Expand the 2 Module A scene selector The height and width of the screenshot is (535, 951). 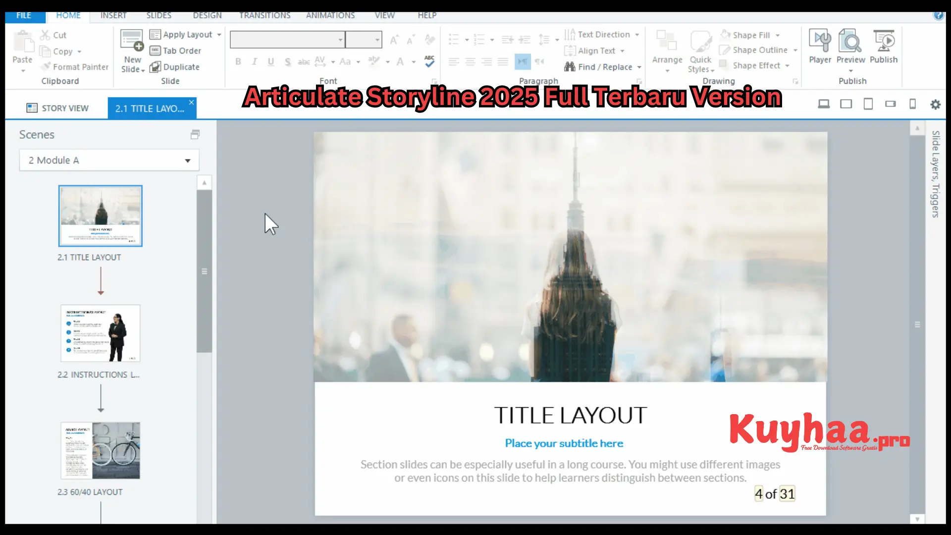187,160
